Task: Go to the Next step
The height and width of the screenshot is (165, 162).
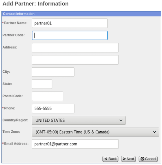Action: click(x=128, y=159)
